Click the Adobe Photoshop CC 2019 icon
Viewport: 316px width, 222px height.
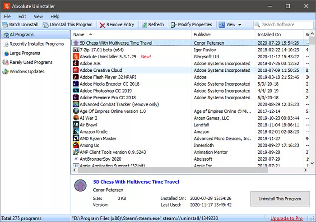click(76, 91)
